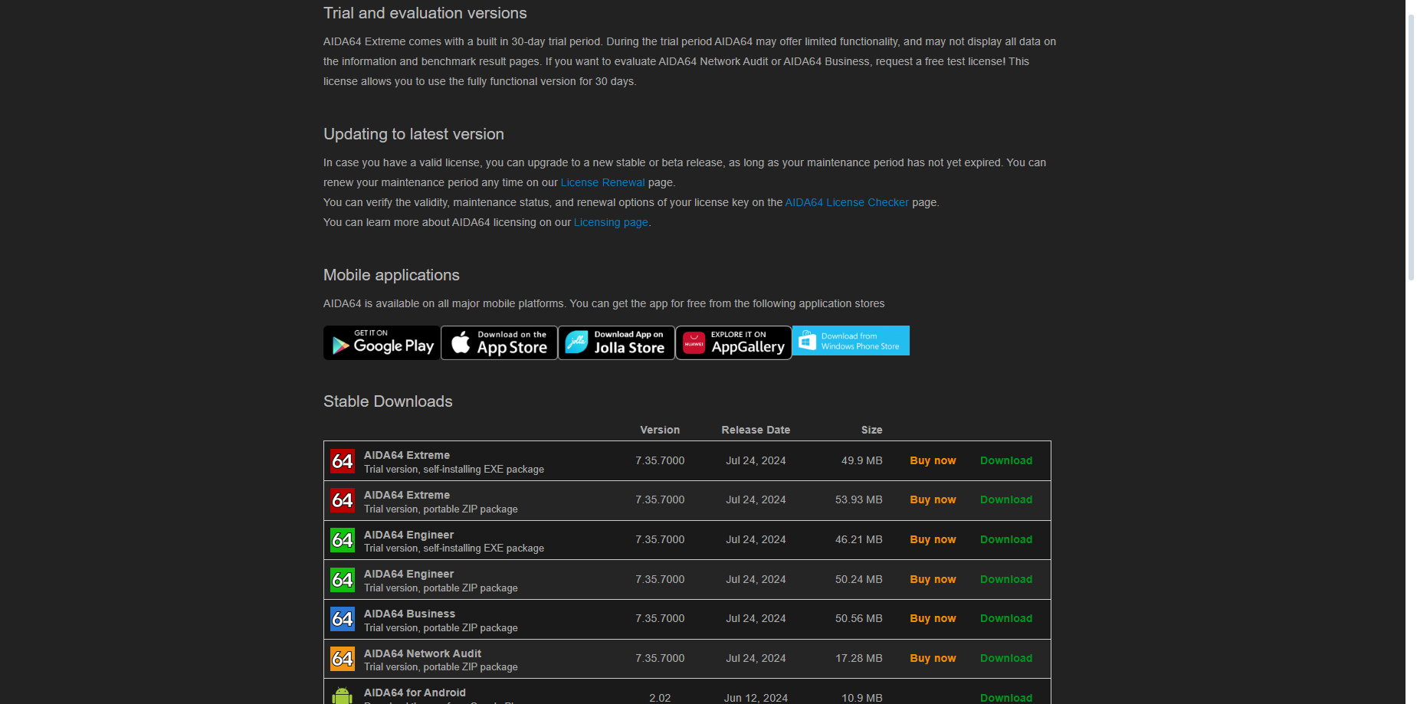Click the AIDA64 Engineer ZIP package icon
Viewport: 1417px width, 704px height.
pyautogui.click(x=343, y=580)
